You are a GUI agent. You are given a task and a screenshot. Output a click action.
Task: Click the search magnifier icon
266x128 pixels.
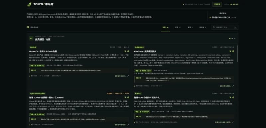pyautogui.click(x=214, y=27)
